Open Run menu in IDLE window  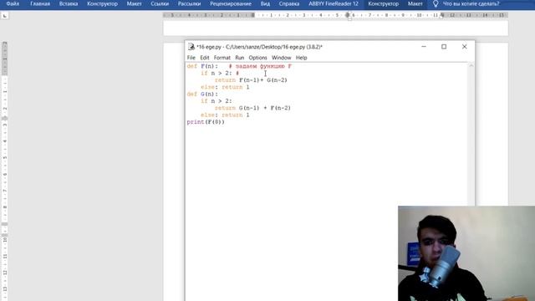click(x=240, y=58)
